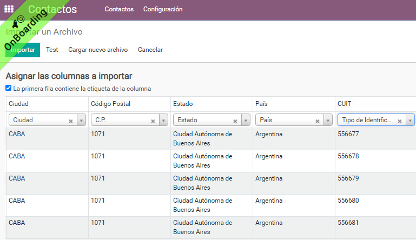Expand the C.P. mapping dropdown arrow
416x240 pixels.
pyautogui.click(x=163, y=120)
